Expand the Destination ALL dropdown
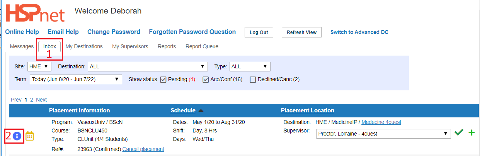 tap(148, 66)
